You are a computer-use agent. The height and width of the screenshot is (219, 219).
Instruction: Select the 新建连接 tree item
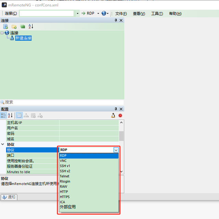pos(23,38)
